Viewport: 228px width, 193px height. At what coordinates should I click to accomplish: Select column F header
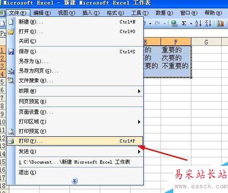click(176, 42)
